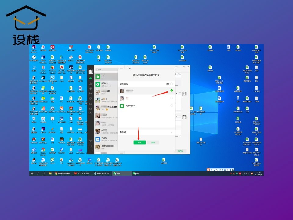Open the phone icon at WeChat sidebar bottom

[x=90, y=146]
